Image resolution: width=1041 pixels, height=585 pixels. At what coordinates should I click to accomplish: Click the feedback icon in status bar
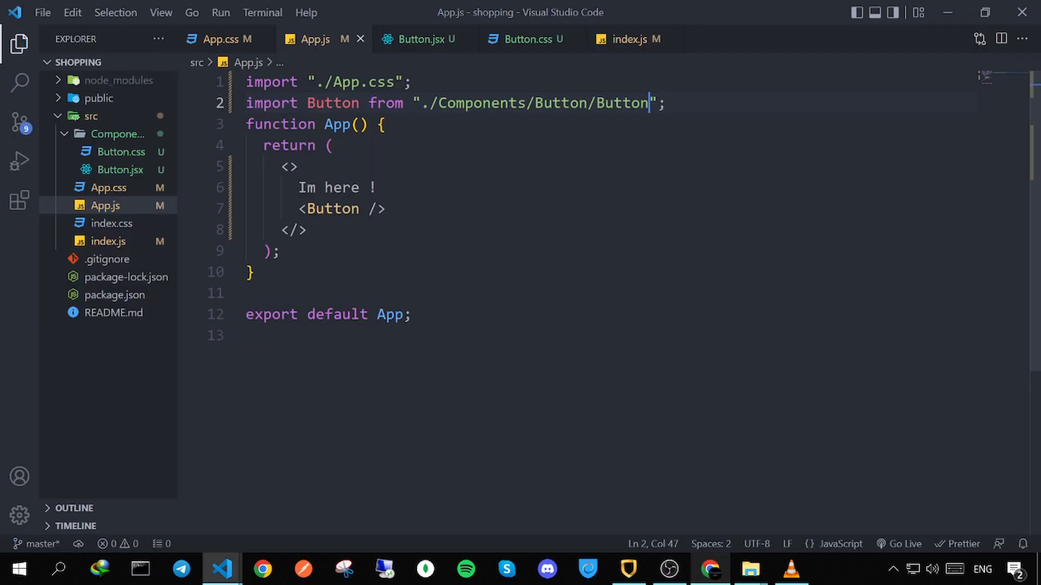[999, 543]
